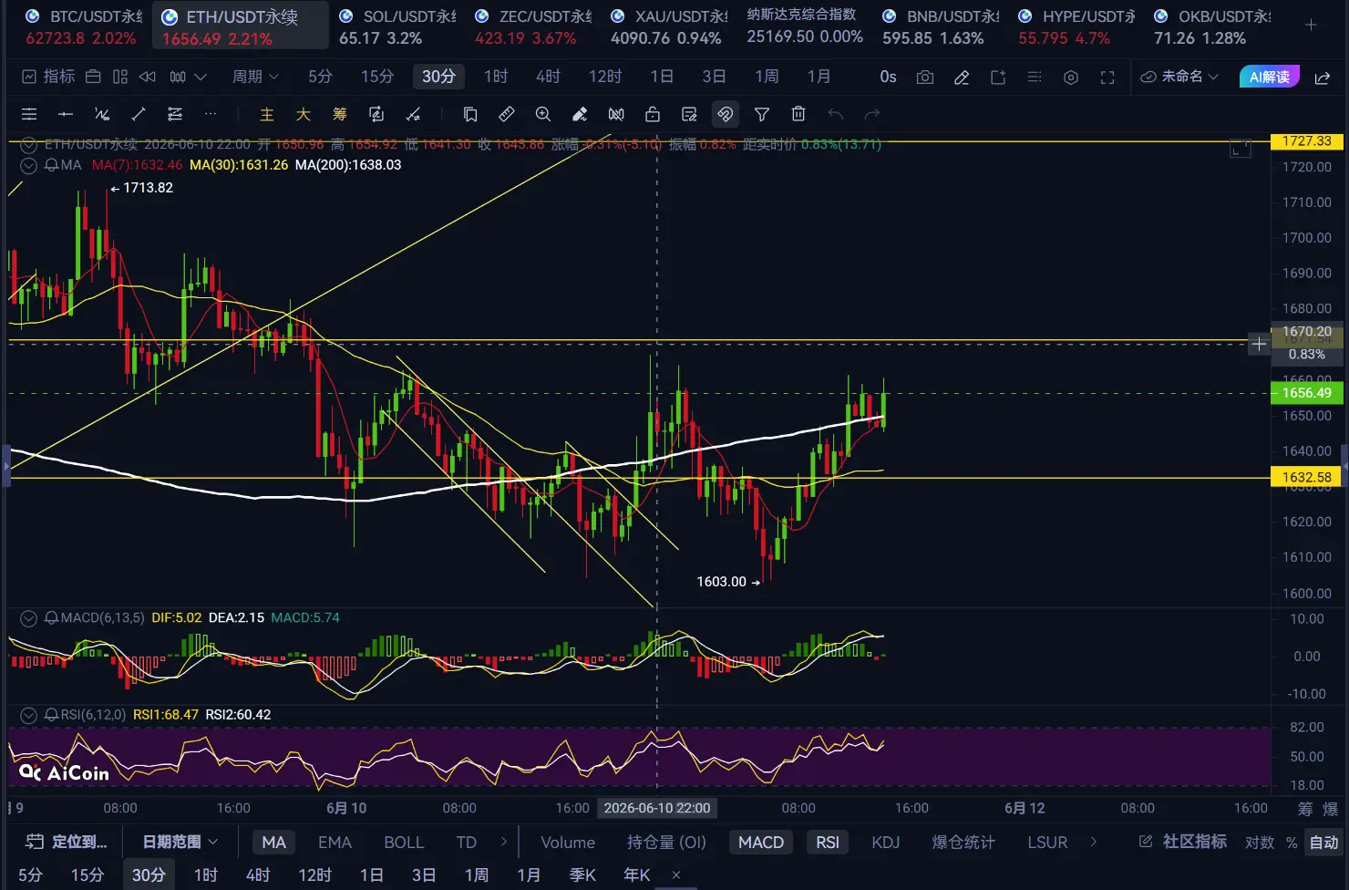The height and width of the screenshot is (890, 1349).
Task: Toggle the lock drawings icon
Action: (653, 114)
